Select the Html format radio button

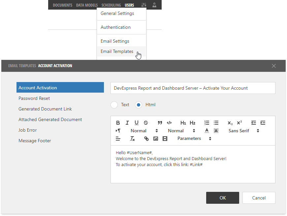(139, 105)
